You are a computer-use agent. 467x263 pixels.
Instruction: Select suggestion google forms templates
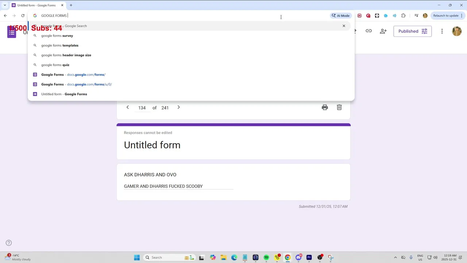pos(191,45)
